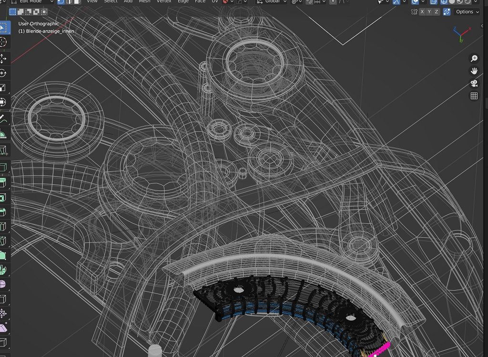Choose the Subtract selection mode icon
Viewport: 488px width, 357px height.
(x=28, y=12)
